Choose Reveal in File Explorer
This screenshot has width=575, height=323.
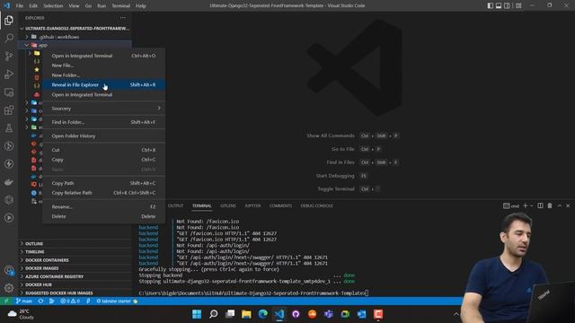104,84
